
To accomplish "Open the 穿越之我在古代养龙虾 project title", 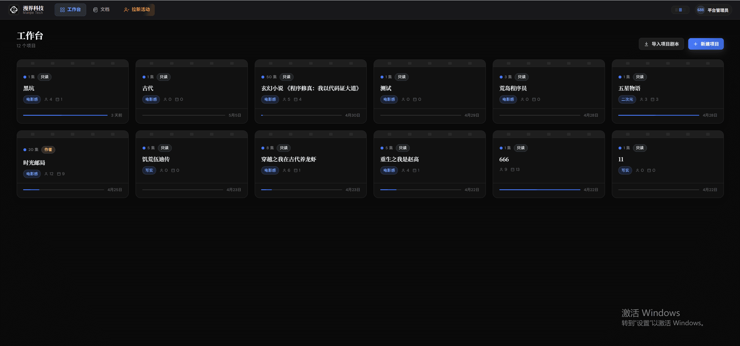I will pos(289,160).
